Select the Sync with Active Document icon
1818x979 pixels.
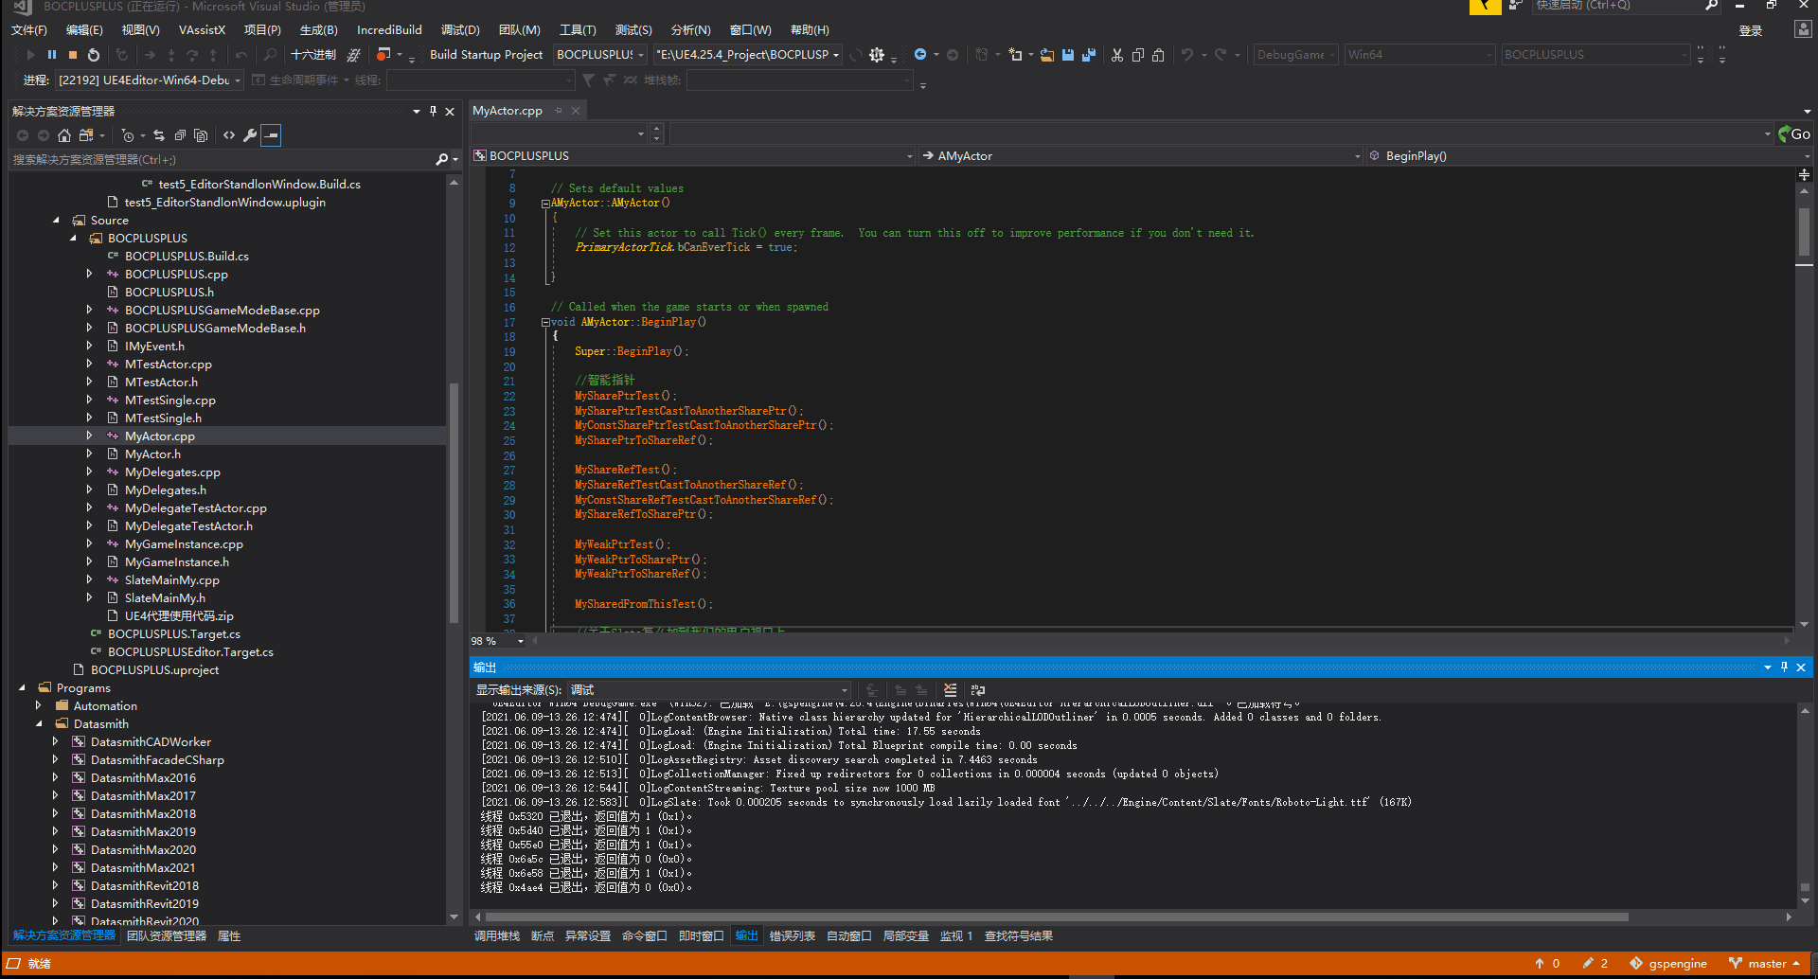point(159,134)
